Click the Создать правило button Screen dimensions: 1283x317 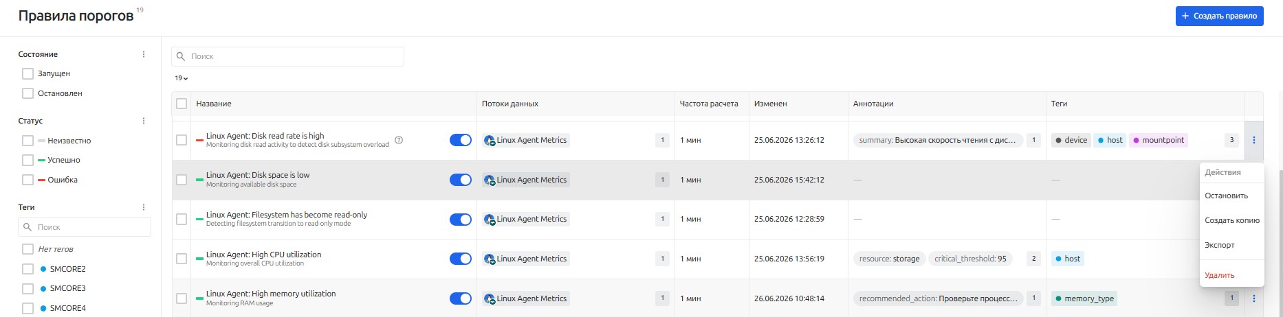coord(1219,16)
